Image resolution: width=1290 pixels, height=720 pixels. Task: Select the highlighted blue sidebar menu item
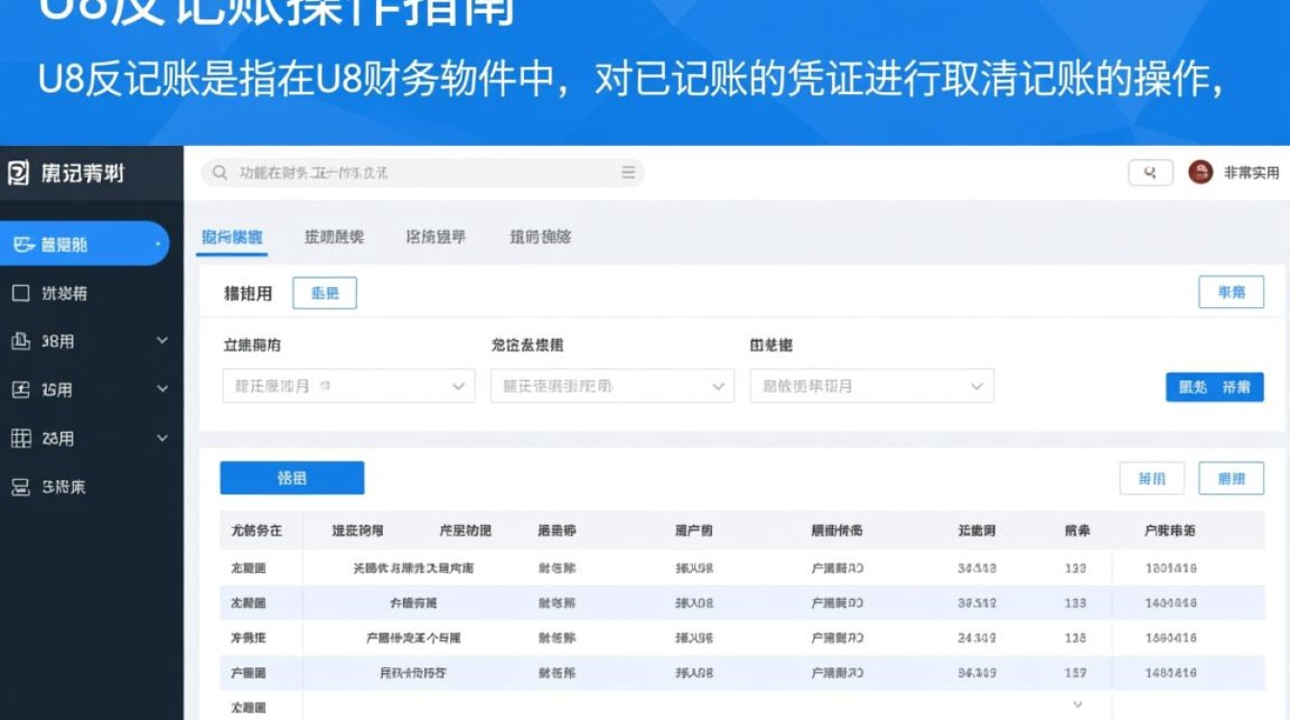point(84,244)
